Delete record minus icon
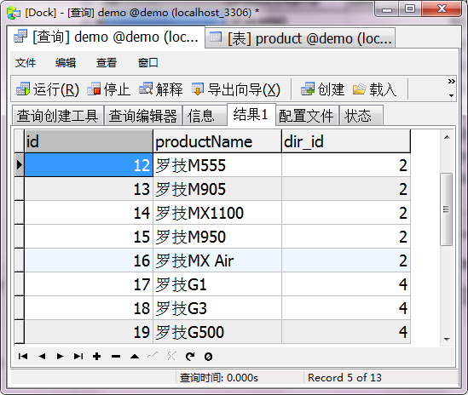The width and height of the screenshot is (468, 395). 116,356
